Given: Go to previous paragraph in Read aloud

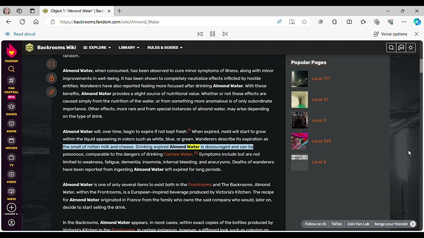Looking at the screenshot, I should point(200,34).
